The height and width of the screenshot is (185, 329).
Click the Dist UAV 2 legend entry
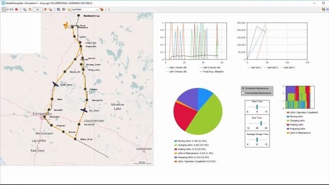click(271, 67)
